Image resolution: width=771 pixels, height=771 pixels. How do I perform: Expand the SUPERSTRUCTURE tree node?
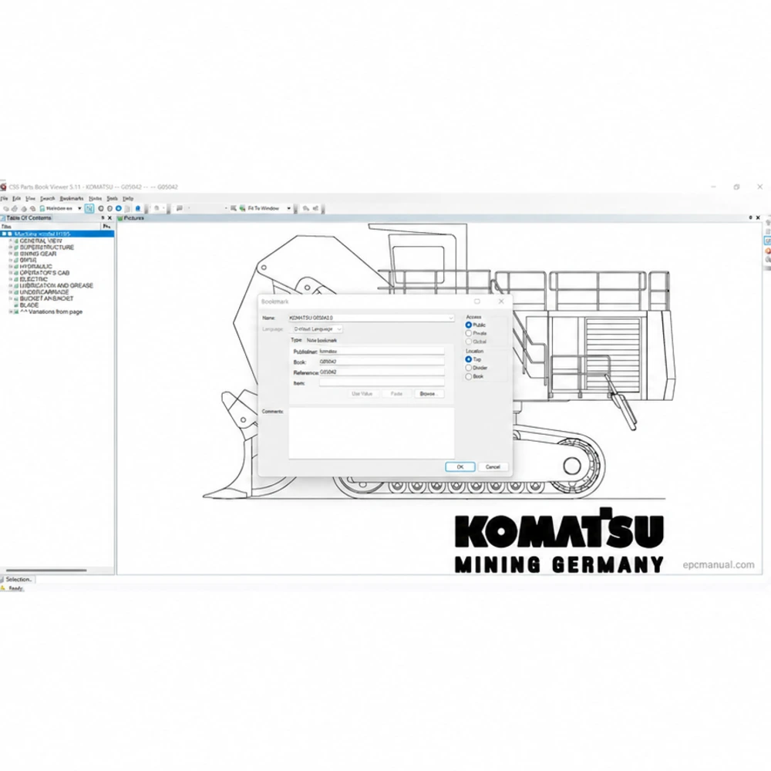[x=10, y=247]
